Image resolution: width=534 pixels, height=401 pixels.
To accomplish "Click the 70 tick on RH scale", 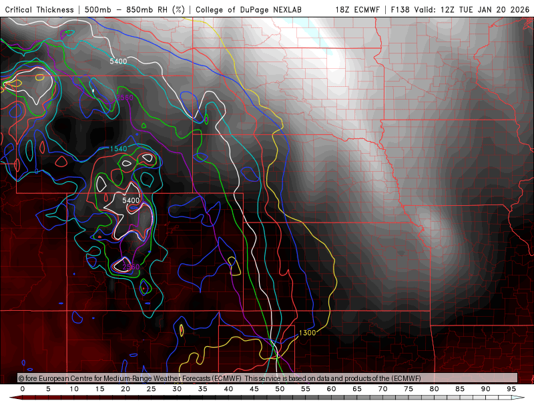I will (x=382, y=389).
